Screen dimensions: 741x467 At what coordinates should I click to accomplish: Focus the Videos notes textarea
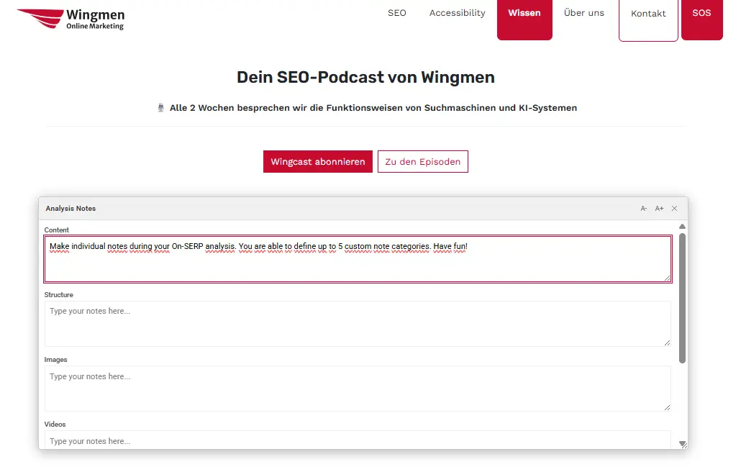coord(358,440)
